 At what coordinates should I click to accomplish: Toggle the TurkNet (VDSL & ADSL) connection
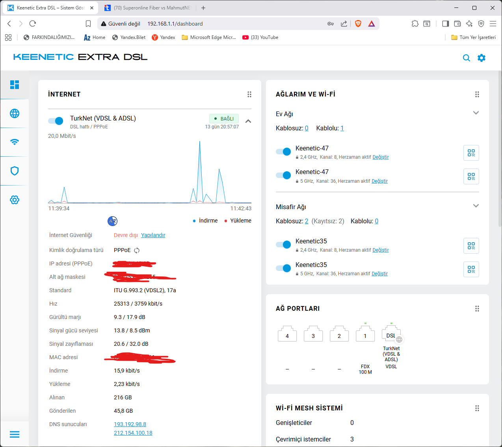click(x=56, y=121)
